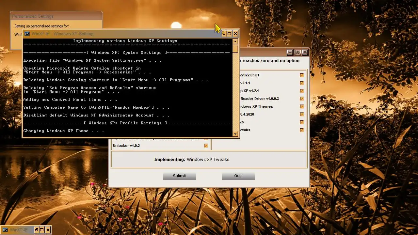Click 'Deleting Windows Catalog shortcut' console line
418x235 pixels.
tap(116, 80)
